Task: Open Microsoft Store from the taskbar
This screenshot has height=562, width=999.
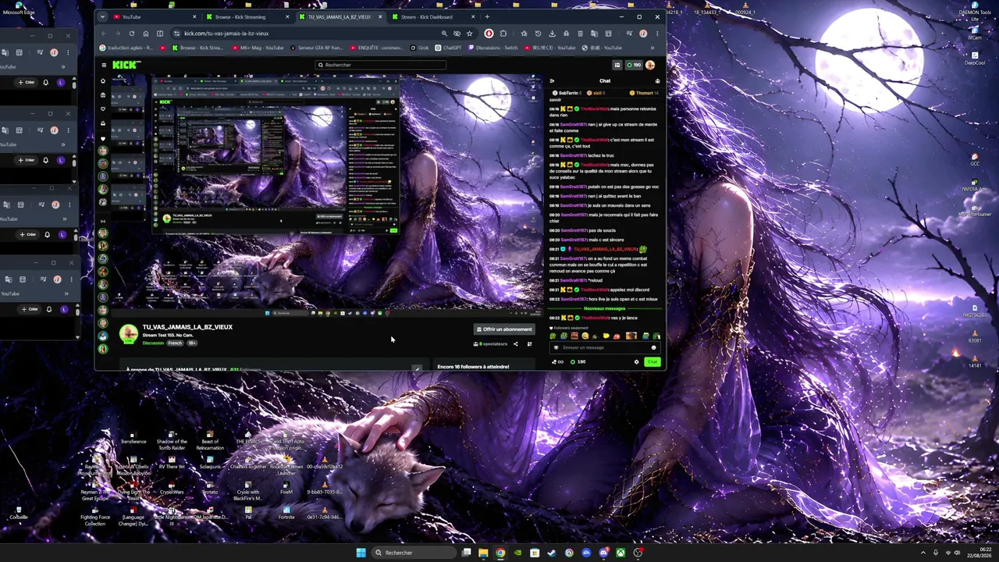Action: pyautogui.click(x=535, y=553)
